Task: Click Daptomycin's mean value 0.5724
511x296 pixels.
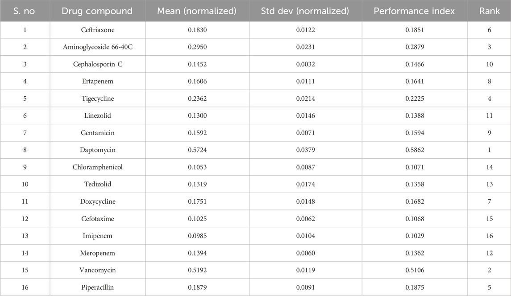Action: (x=196, y=150)
